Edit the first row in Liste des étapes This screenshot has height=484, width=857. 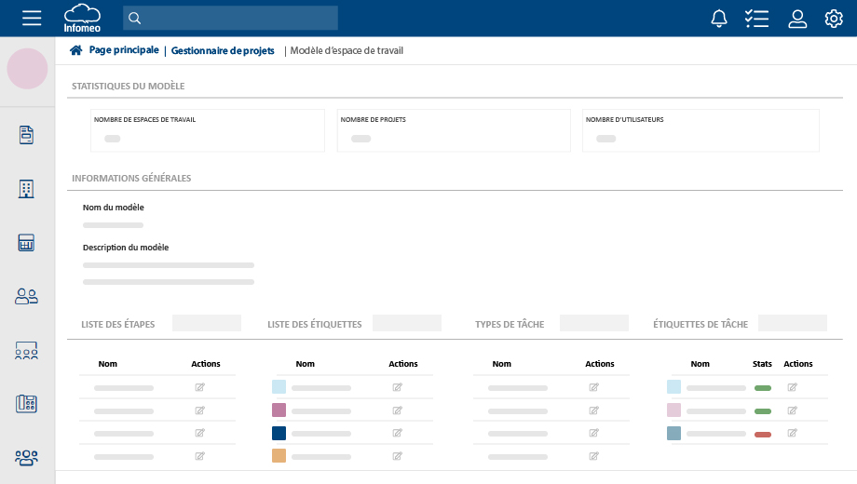coord(199,387)
